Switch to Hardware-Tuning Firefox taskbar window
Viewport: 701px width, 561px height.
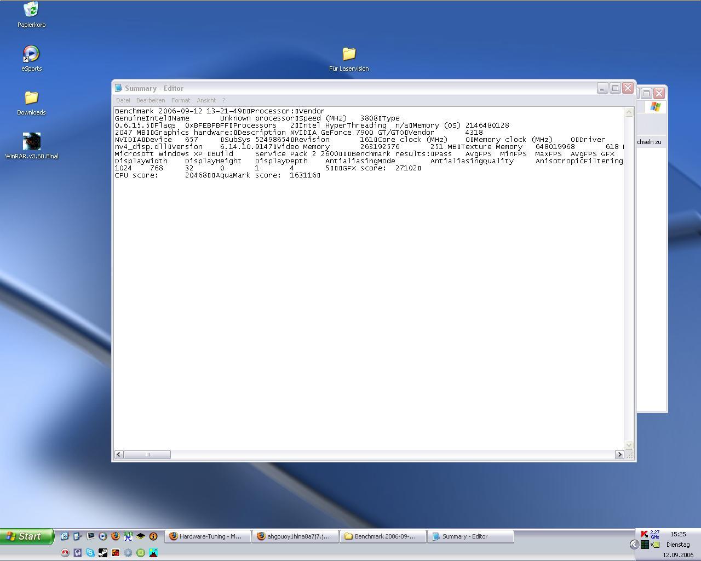click(208, 536)
